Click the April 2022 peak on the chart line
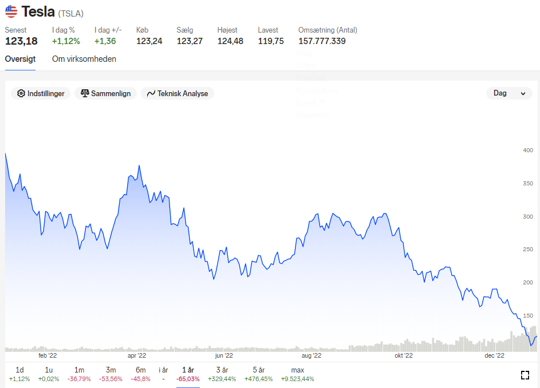 [139, 166]
